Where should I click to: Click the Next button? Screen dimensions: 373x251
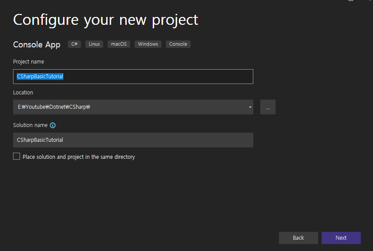click(x=341, y=238)
